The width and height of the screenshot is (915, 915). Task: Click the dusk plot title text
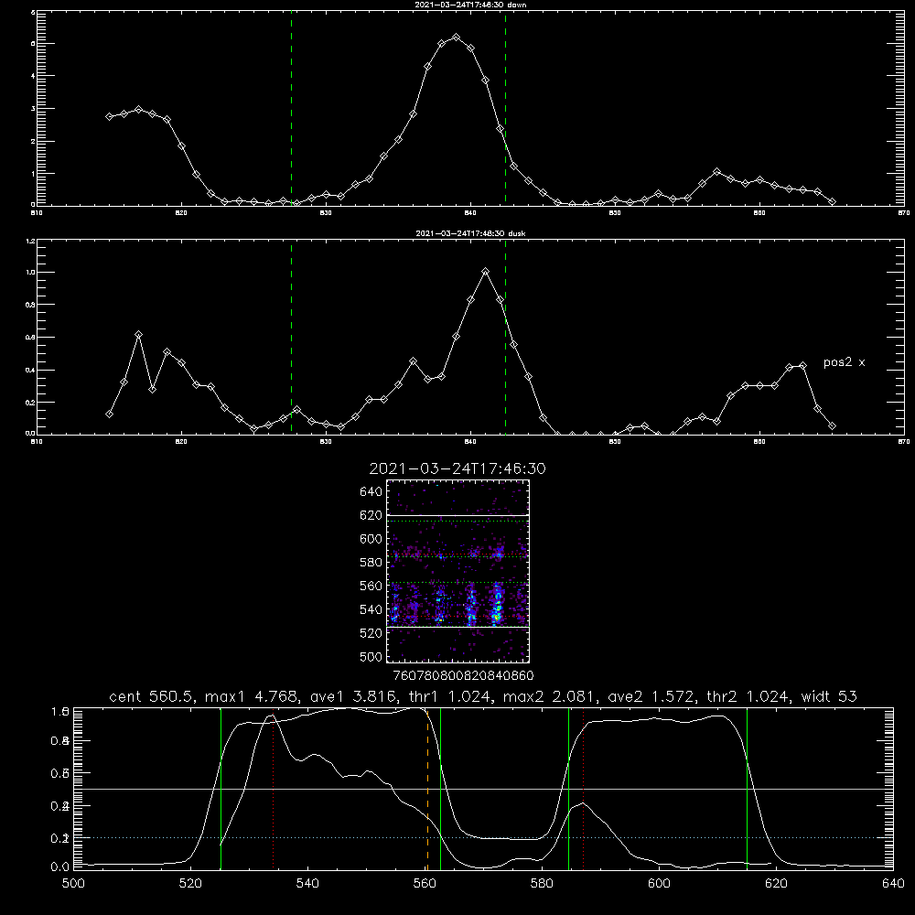click(470, 232)
